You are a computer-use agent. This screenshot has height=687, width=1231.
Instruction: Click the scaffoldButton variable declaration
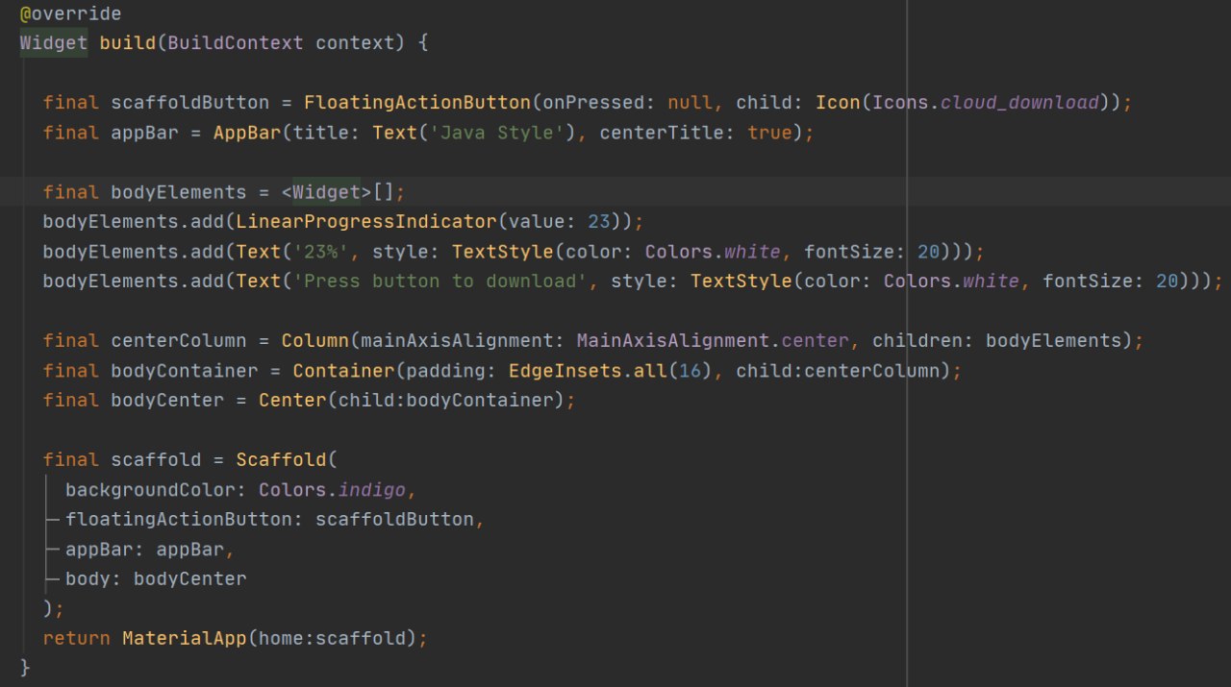click(190, 103)
